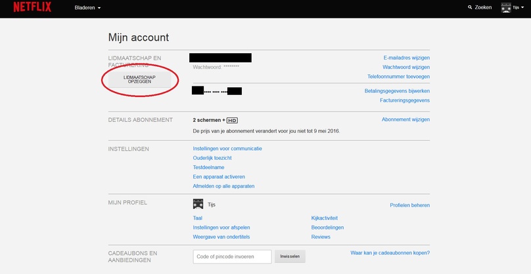The width and height of the screenshot is (531, 274).
Task: Open Instellingen voor communicatie
Action: (x=227, y=149)
